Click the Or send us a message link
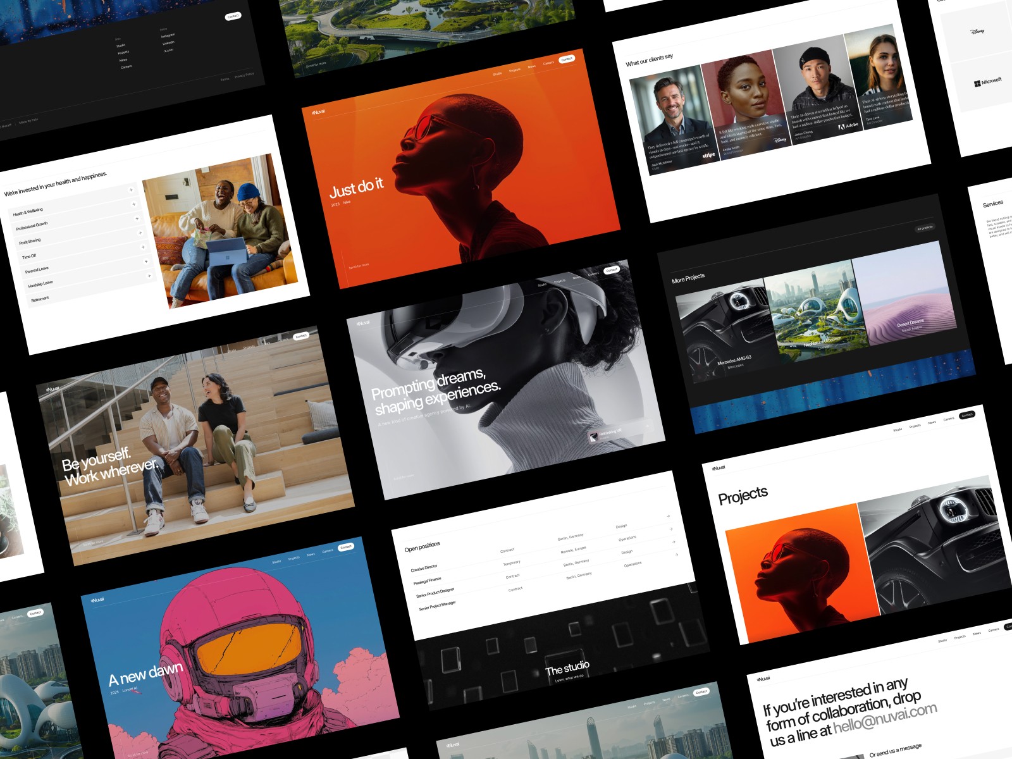 pos(895,750)
